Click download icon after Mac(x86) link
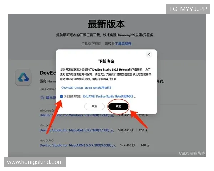The height and width of the screenshot is (171, 214). pyautogui.click(x=112, y=130)
